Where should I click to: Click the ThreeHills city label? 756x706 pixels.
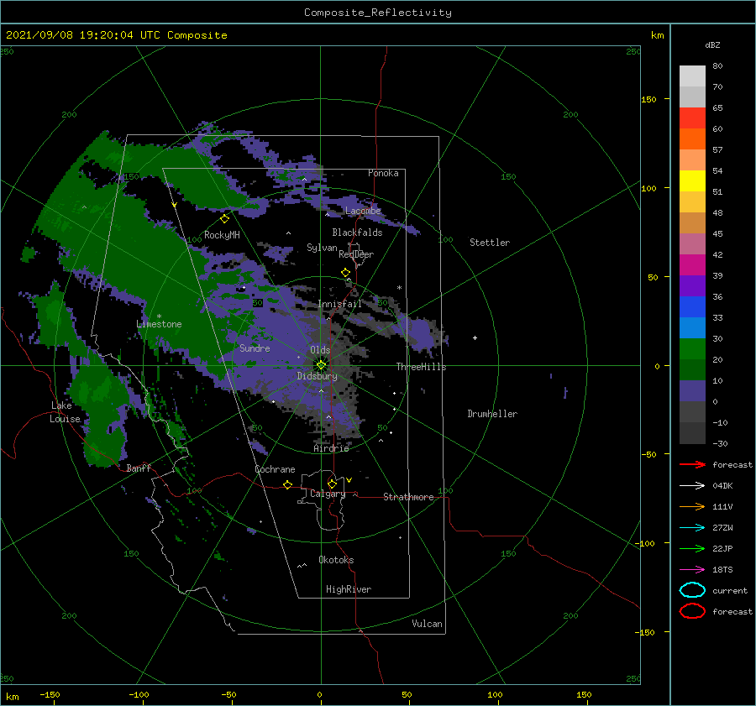tap(421, 367)
